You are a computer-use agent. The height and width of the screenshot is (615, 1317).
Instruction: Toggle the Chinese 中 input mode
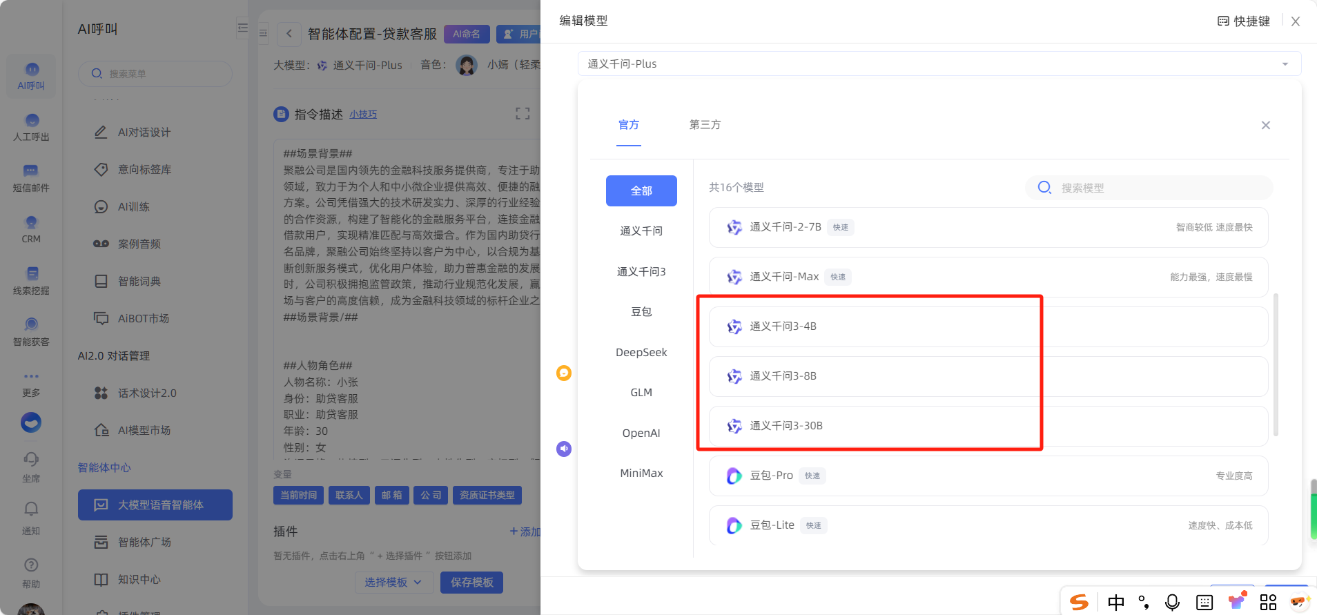point(1115,602)
